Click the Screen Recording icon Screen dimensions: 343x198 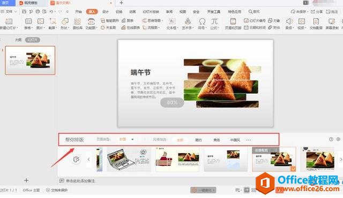tap(332, 21)
